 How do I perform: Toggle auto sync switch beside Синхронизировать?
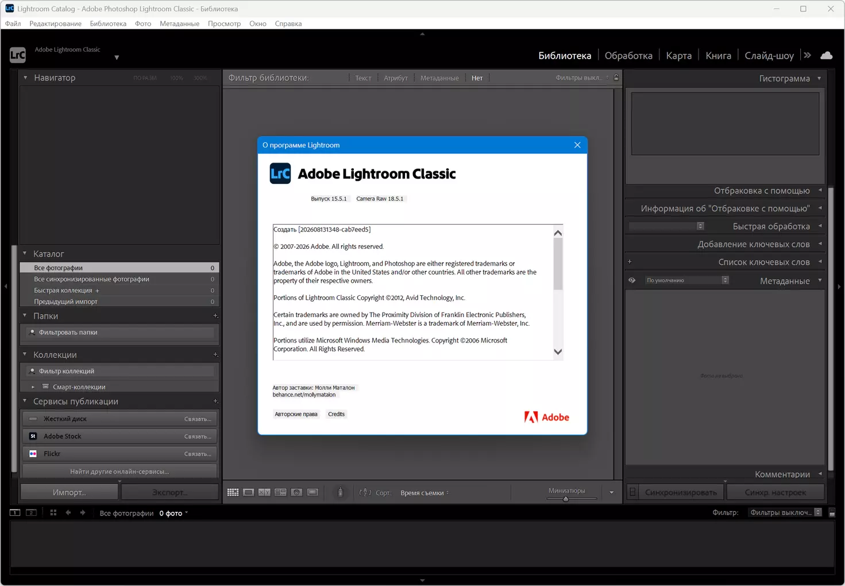[632, 492]
